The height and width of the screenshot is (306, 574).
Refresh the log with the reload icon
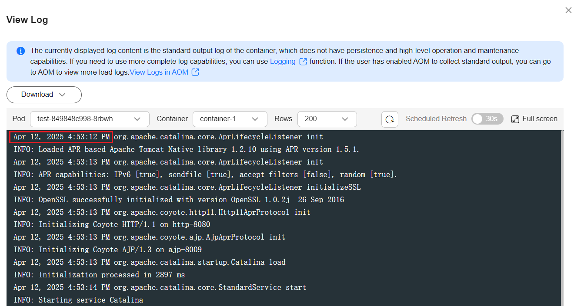[390, 119]
